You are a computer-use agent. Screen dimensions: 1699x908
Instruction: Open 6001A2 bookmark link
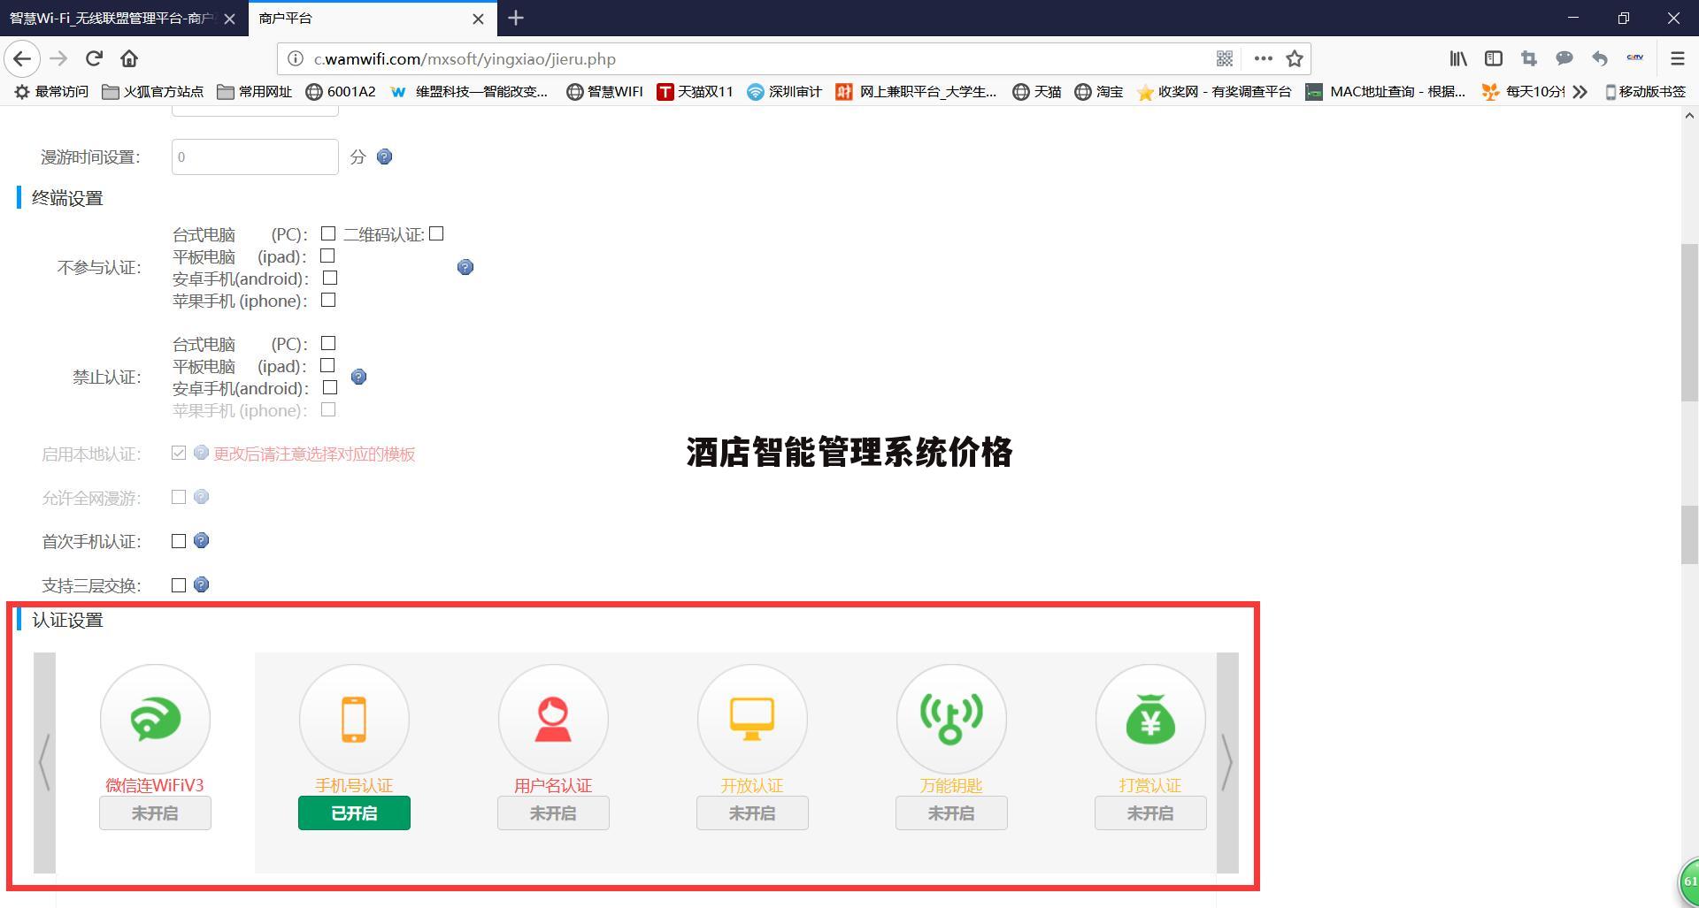point(341,92)
